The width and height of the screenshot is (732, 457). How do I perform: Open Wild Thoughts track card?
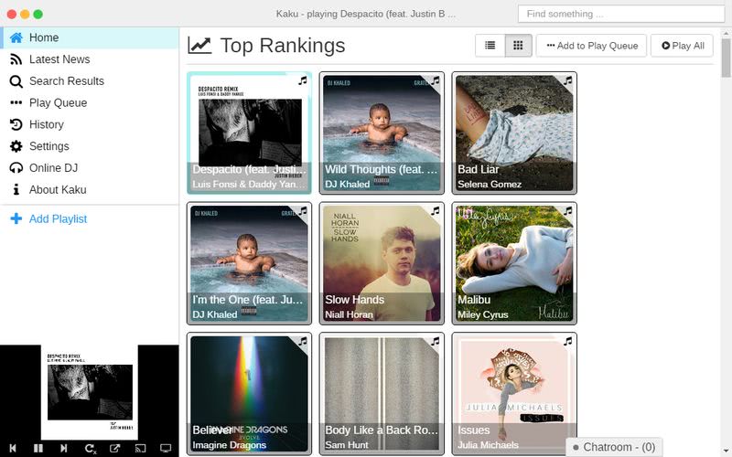point(382,133)
